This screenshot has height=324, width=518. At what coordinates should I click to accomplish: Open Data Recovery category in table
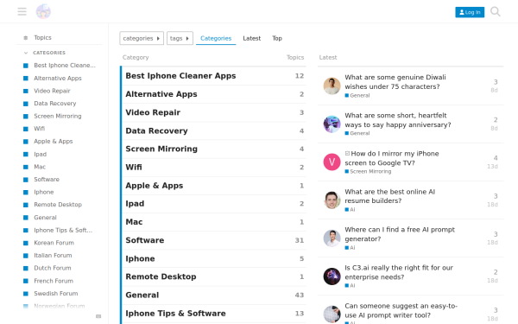[x=156, y=131]
